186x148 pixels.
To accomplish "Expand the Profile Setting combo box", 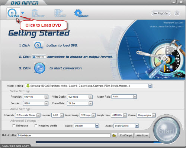I will click(x=150, y=86).
